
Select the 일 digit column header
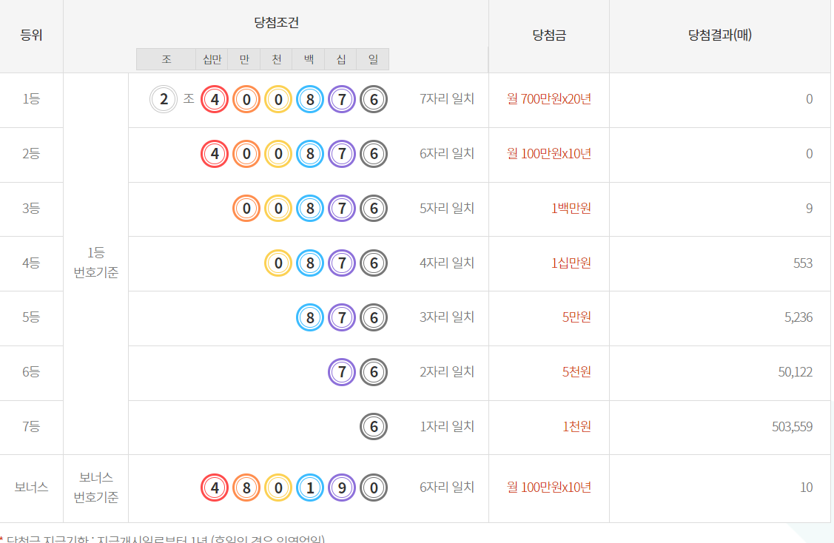point(372,59)
